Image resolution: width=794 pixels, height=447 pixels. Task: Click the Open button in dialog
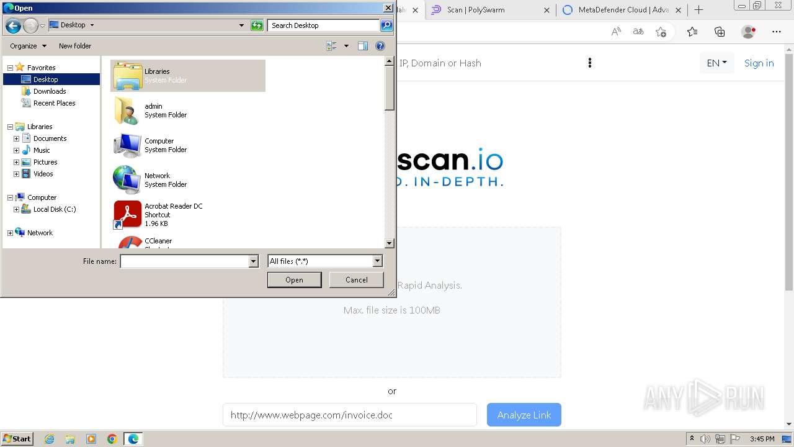click(294, 280)
